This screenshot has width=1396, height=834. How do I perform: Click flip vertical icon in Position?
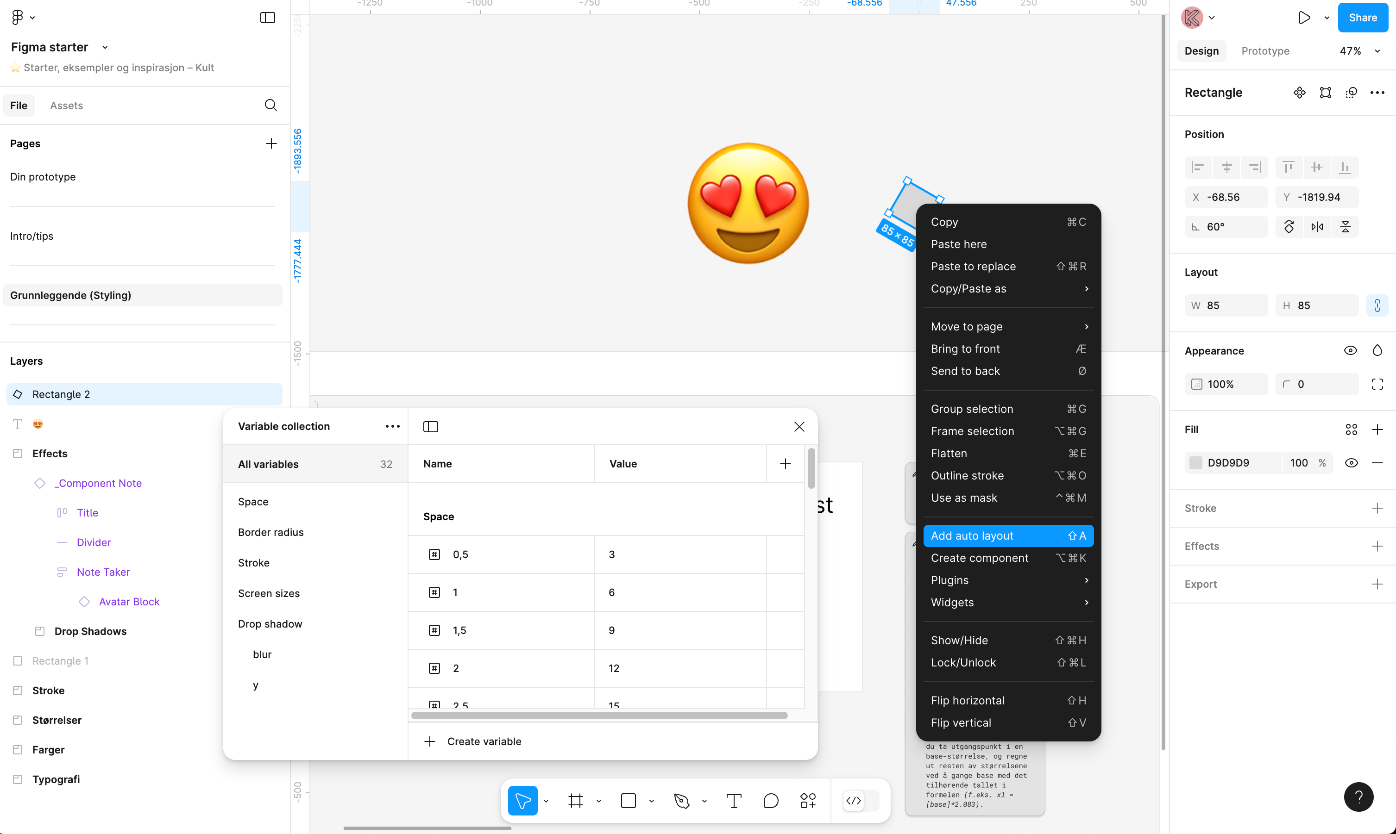[1345, 226]
